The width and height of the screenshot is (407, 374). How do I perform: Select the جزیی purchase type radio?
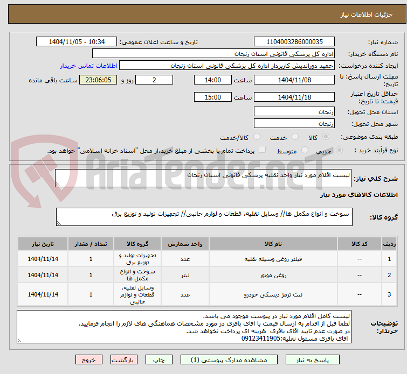[x=339, y=150]
